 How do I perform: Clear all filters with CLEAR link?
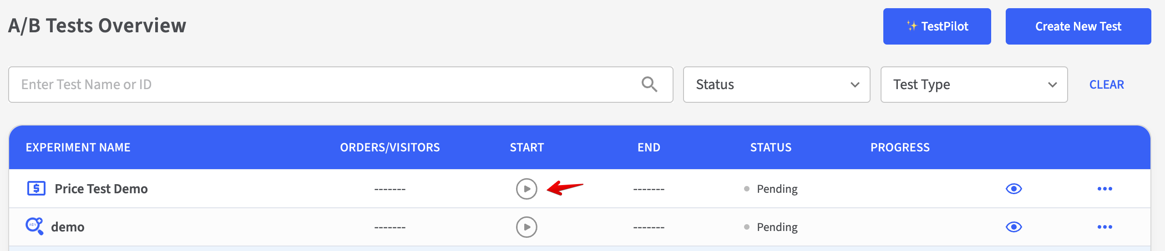[x=1106, y=85]
